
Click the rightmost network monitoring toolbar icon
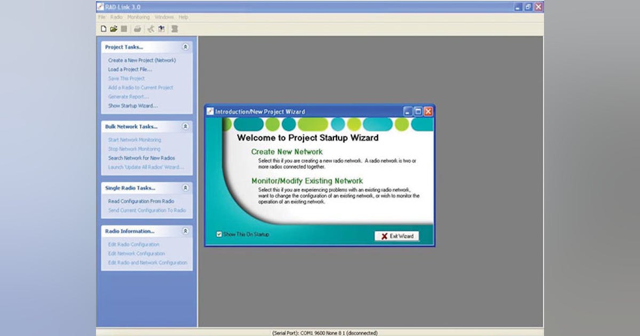pyautogui.click(x=174, y=29)
